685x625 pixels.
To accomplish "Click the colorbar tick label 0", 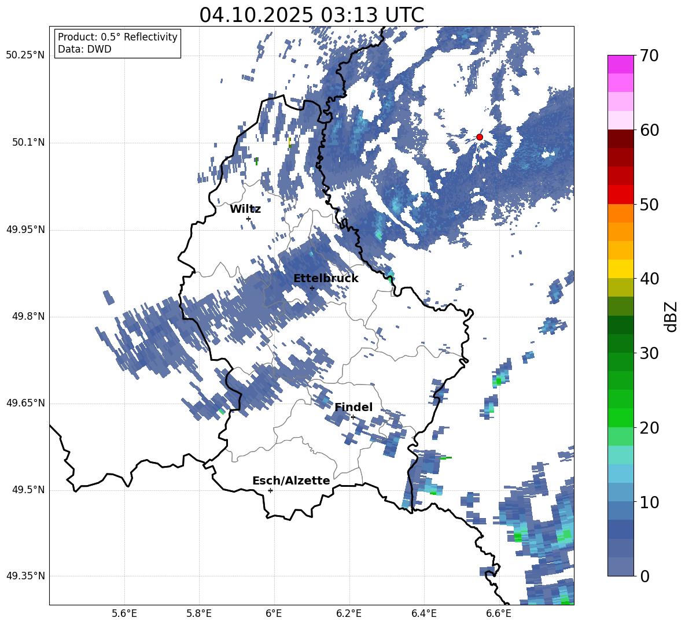I will click(x=645, y=576).
